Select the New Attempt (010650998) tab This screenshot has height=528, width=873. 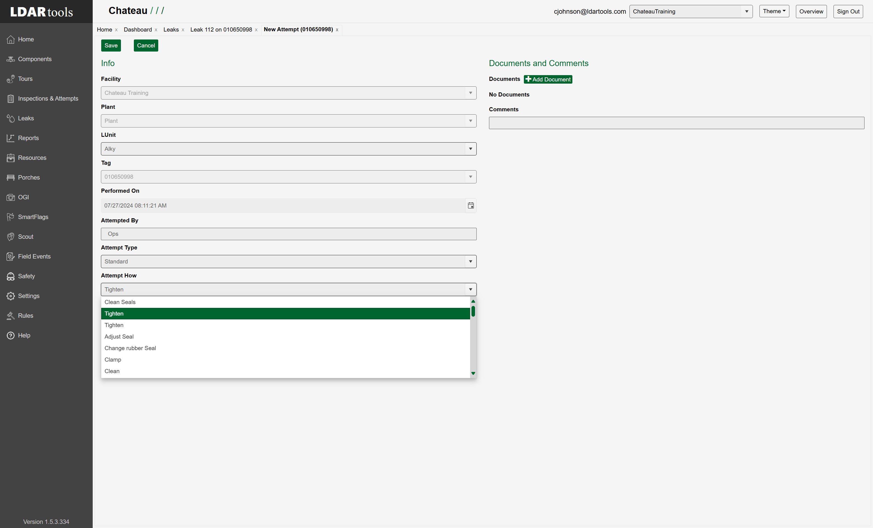point(298,29)
